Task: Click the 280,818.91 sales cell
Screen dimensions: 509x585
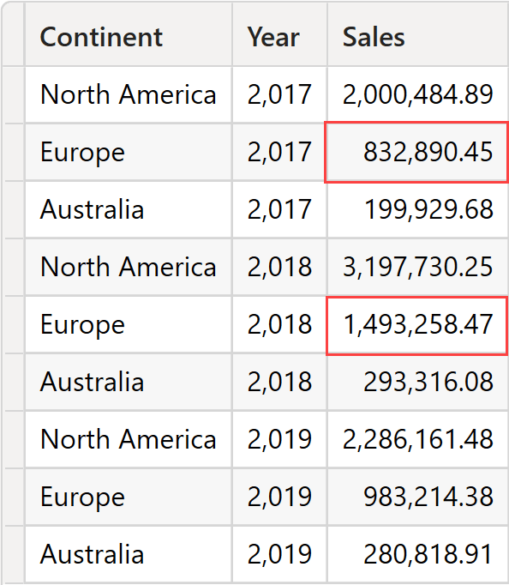Action: tap(418, 554)
